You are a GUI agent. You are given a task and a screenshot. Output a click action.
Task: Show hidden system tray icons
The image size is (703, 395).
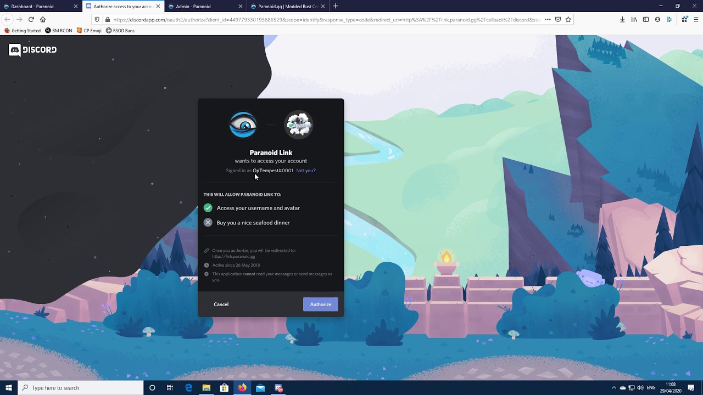[x=614, y=388]
